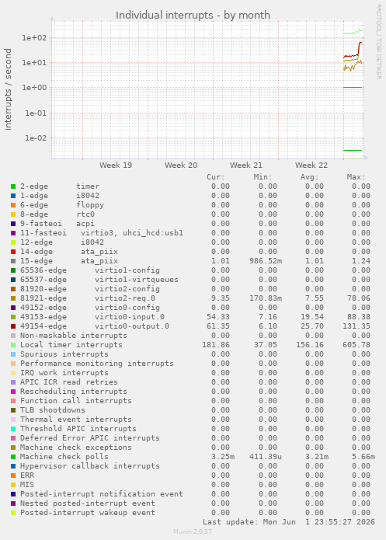The height and width of the screenshot is (540, 386).
Task: Click the Cur column header
Action: coord(216,177)
